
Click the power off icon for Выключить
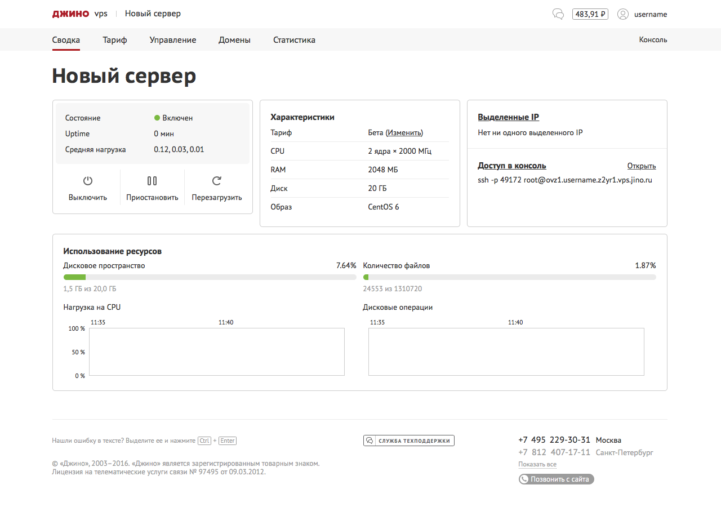(88, 181)
